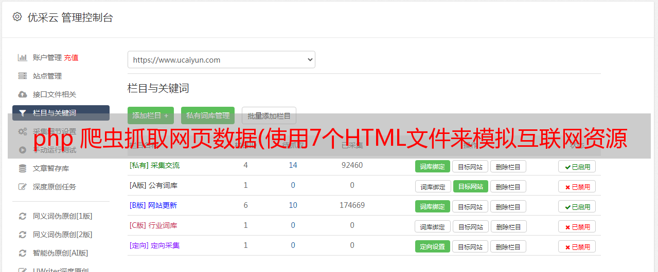Image resolution: width=658 pixels, height=272 pixels.
Task: Toggle 已禁用 status for 定向采集
Action: click(x=577, y=246)
